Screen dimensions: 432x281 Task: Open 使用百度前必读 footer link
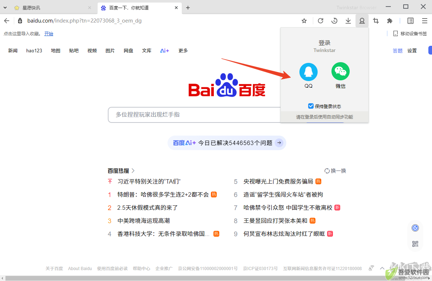point(113,269)
